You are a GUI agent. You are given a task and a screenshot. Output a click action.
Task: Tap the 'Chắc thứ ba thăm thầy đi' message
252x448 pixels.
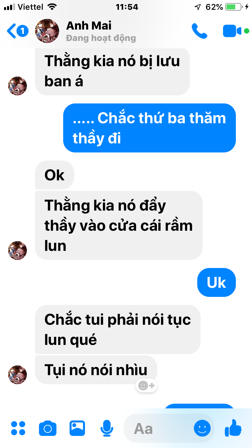150,128
